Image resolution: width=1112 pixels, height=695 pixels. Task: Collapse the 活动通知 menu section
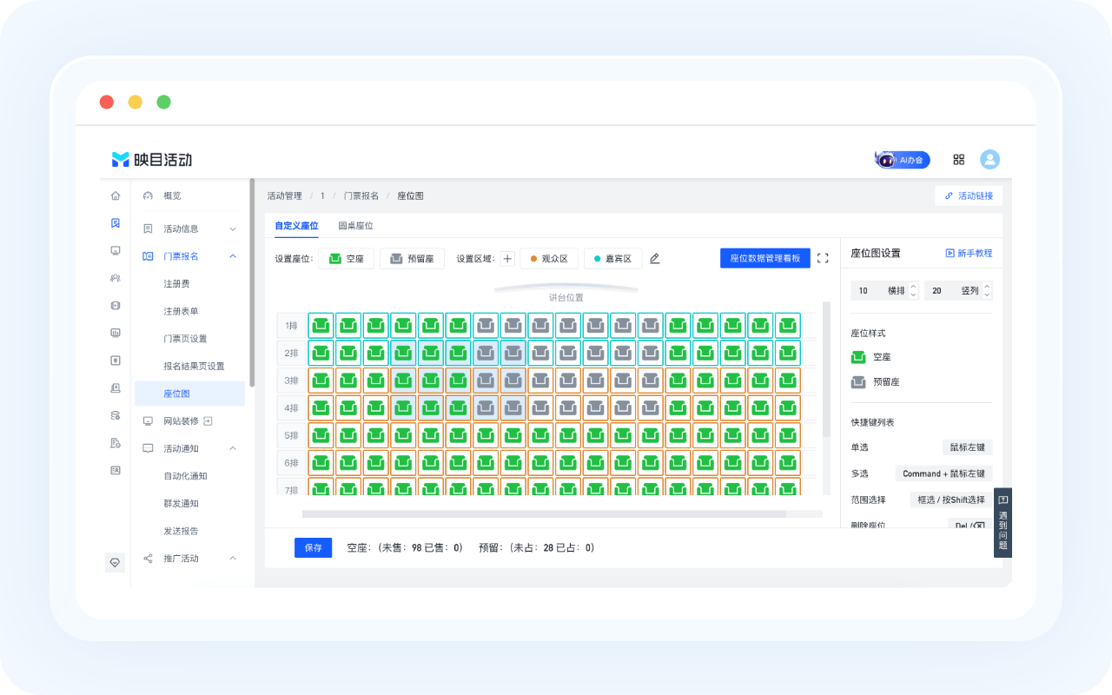(233, 448)
